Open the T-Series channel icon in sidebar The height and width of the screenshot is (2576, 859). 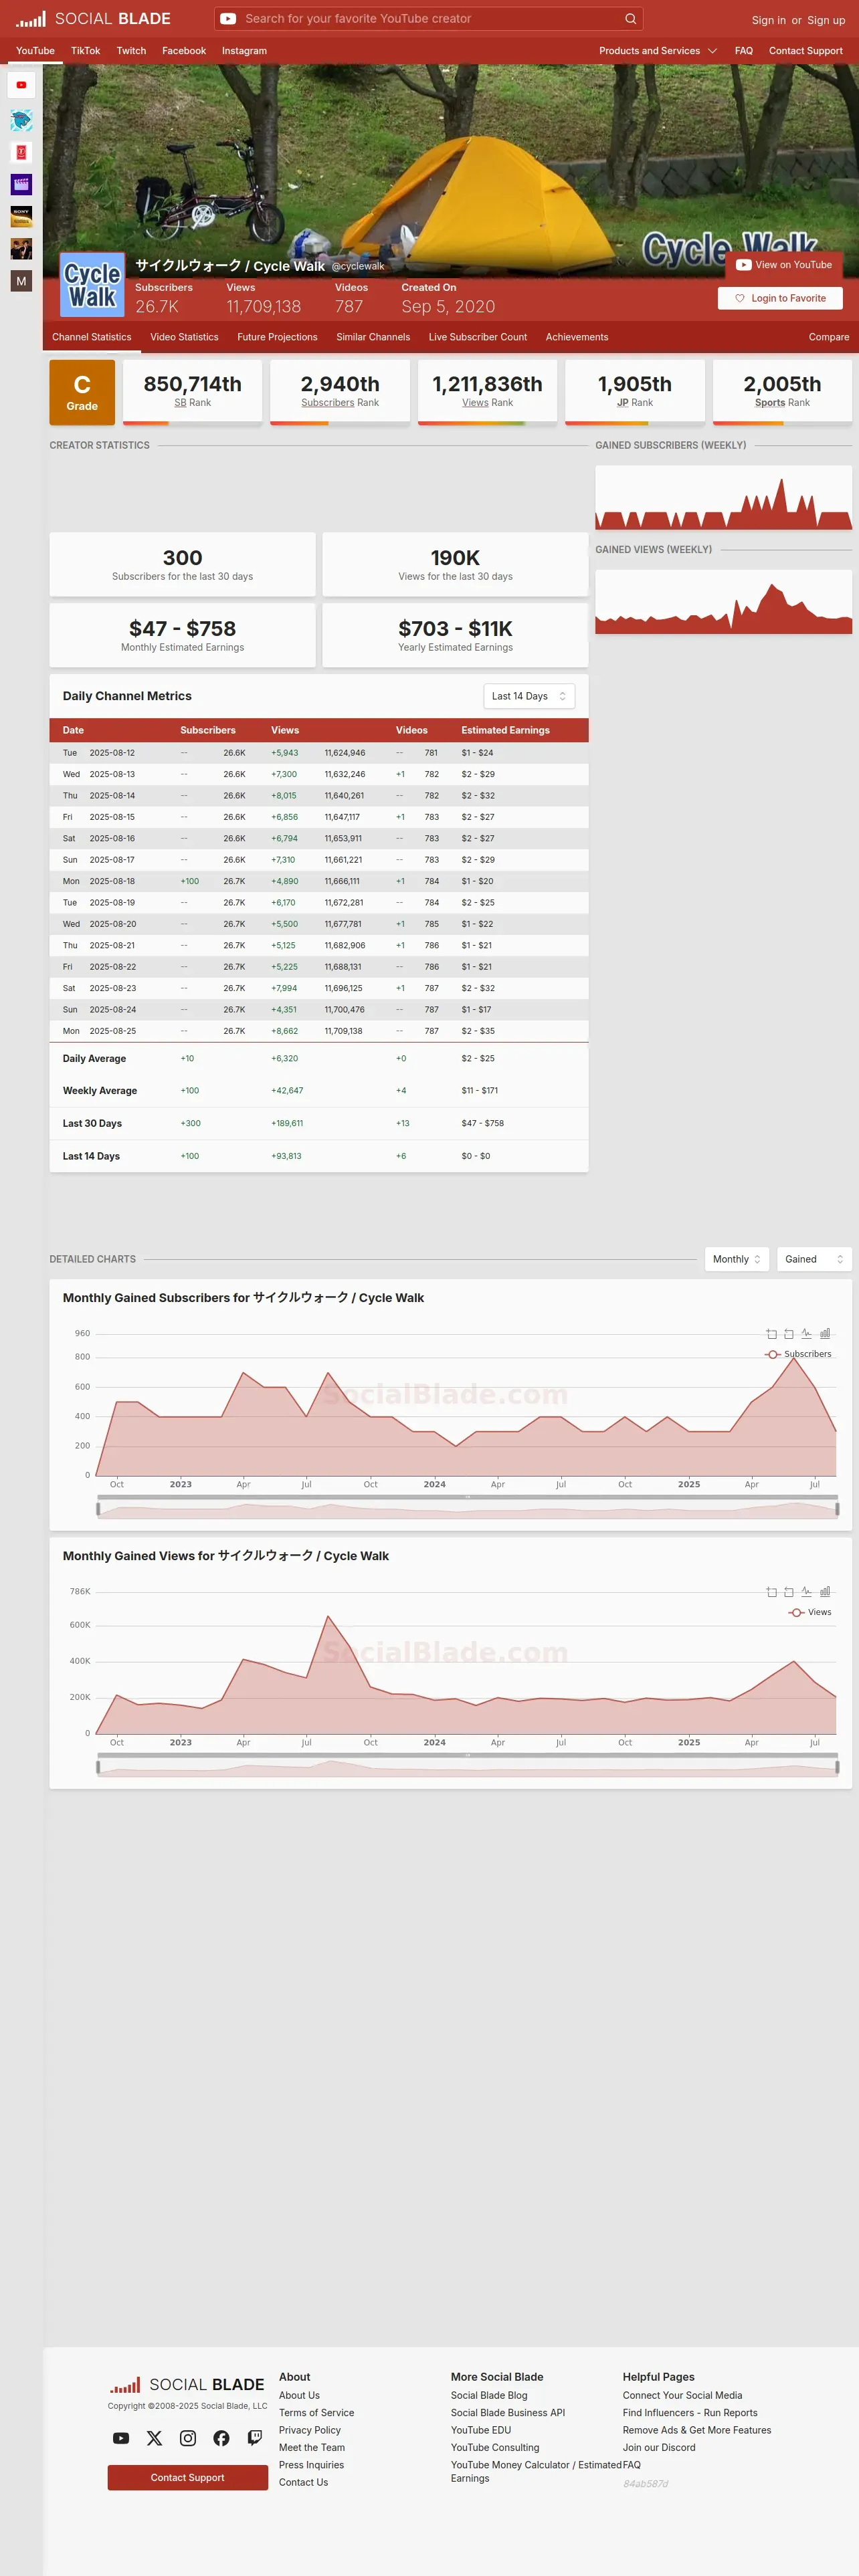(21, 152)
